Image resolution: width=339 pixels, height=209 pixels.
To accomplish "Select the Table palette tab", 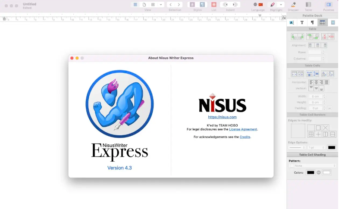I will [x=322, y=22].
